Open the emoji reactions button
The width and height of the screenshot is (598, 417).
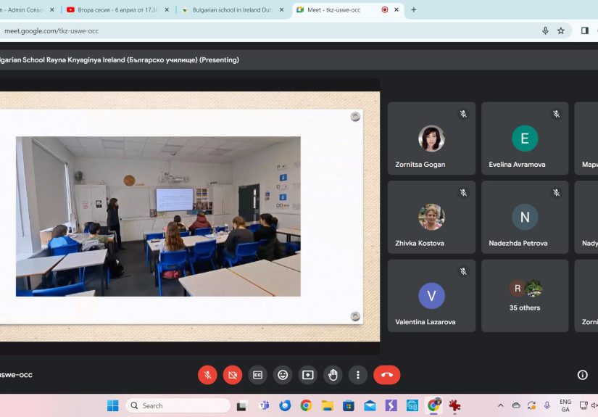283,375
